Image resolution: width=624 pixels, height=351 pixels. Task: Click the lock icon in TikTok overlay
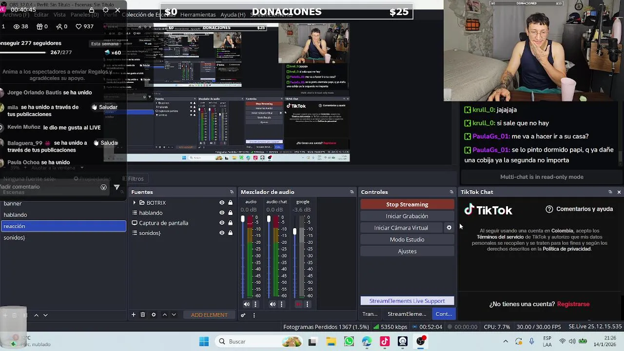(92, 10)
